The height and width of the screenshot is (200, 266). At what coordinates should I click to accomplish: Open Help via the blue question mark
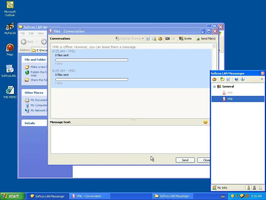[x=236, y=79]
